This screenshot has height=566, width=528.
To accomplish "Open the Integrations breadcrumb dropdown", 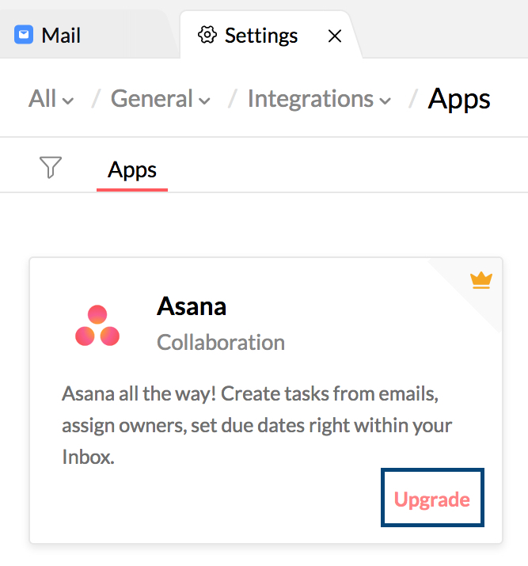I will point(319,99).
